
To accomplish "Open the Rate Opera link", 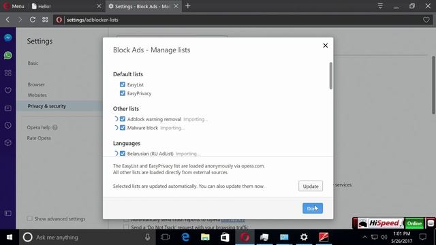I will [x=39, y=138].
